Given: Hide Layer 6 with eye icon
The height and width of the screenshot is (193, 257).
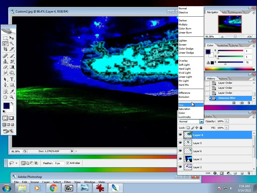Looking at the screenshot, I should click(180, 151).
